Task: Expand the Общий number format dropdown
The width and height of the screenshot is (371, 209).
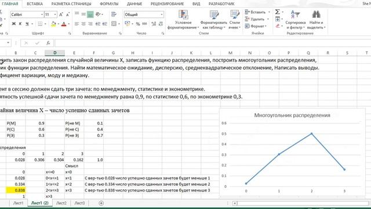Action: (162, 15)
